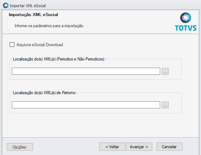Screen dimensions: 201x155
Task: Go back with the Voltar button
Action: click(112, 147)
